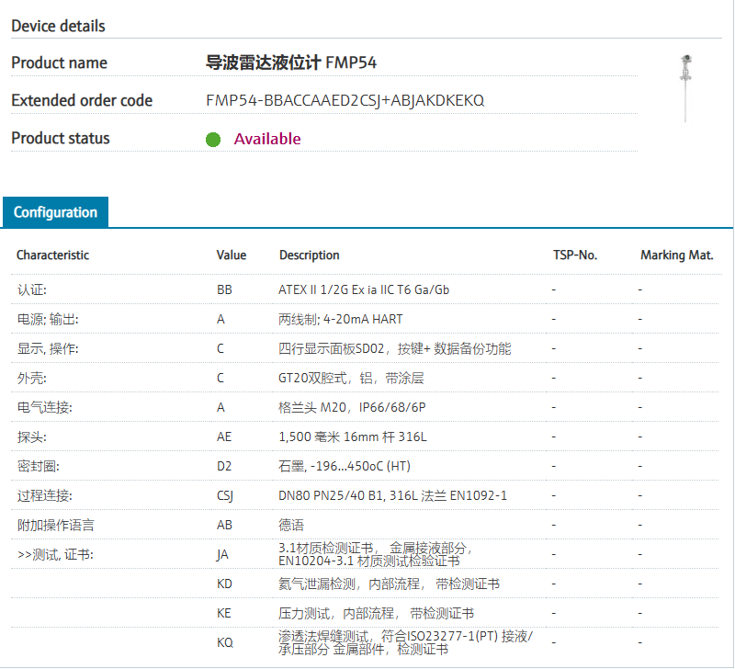Select the 密封圈 D2 value cell
This screenshot has width=735, height=669.
[x=224, y=467]
